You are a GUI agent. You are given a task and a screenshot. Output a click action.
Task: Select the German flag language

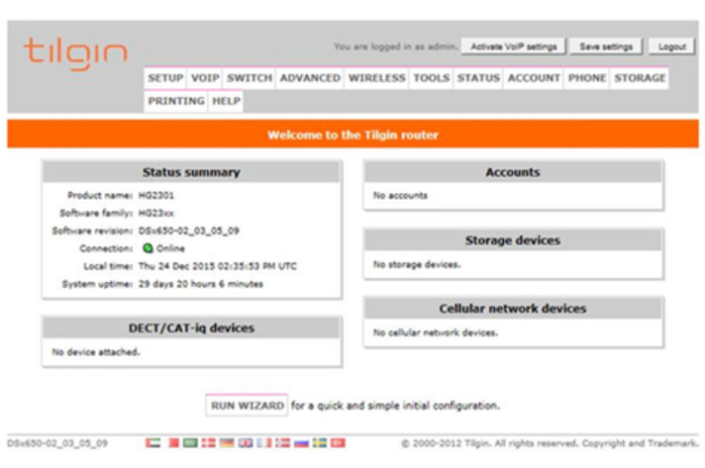pos(227,443)
